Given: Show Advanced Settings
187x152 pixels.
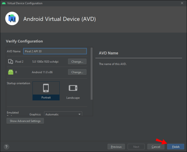Looking at the screenshot, I should tap(25, 121).
